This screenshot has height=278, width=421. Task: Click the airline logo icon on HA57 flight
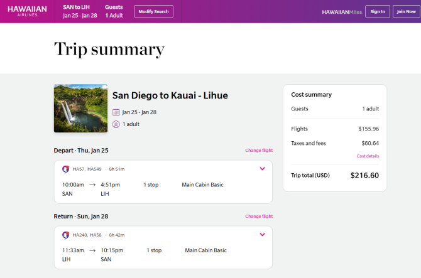point(66,169)
